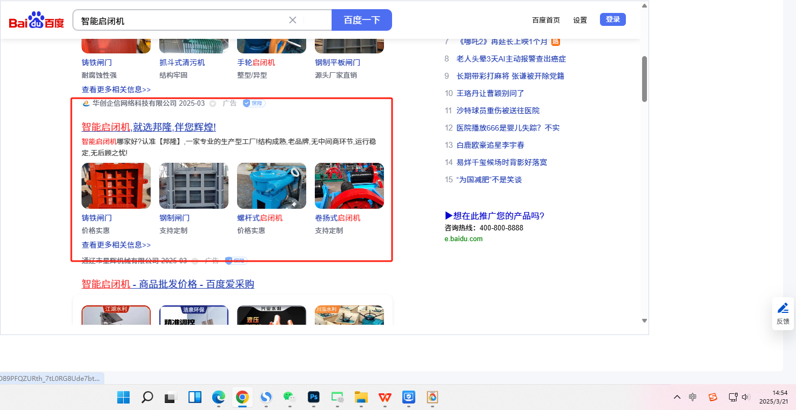Screen dimensions: 796x410
Task: Click the Baidu logo
Action: tap(36, 21)
